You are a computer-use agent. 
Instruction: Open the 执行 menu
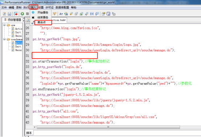[26, 8]
